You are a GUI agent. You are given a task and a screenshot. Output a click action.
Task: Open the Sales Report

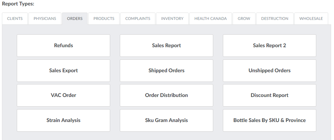tap(166, 46)
